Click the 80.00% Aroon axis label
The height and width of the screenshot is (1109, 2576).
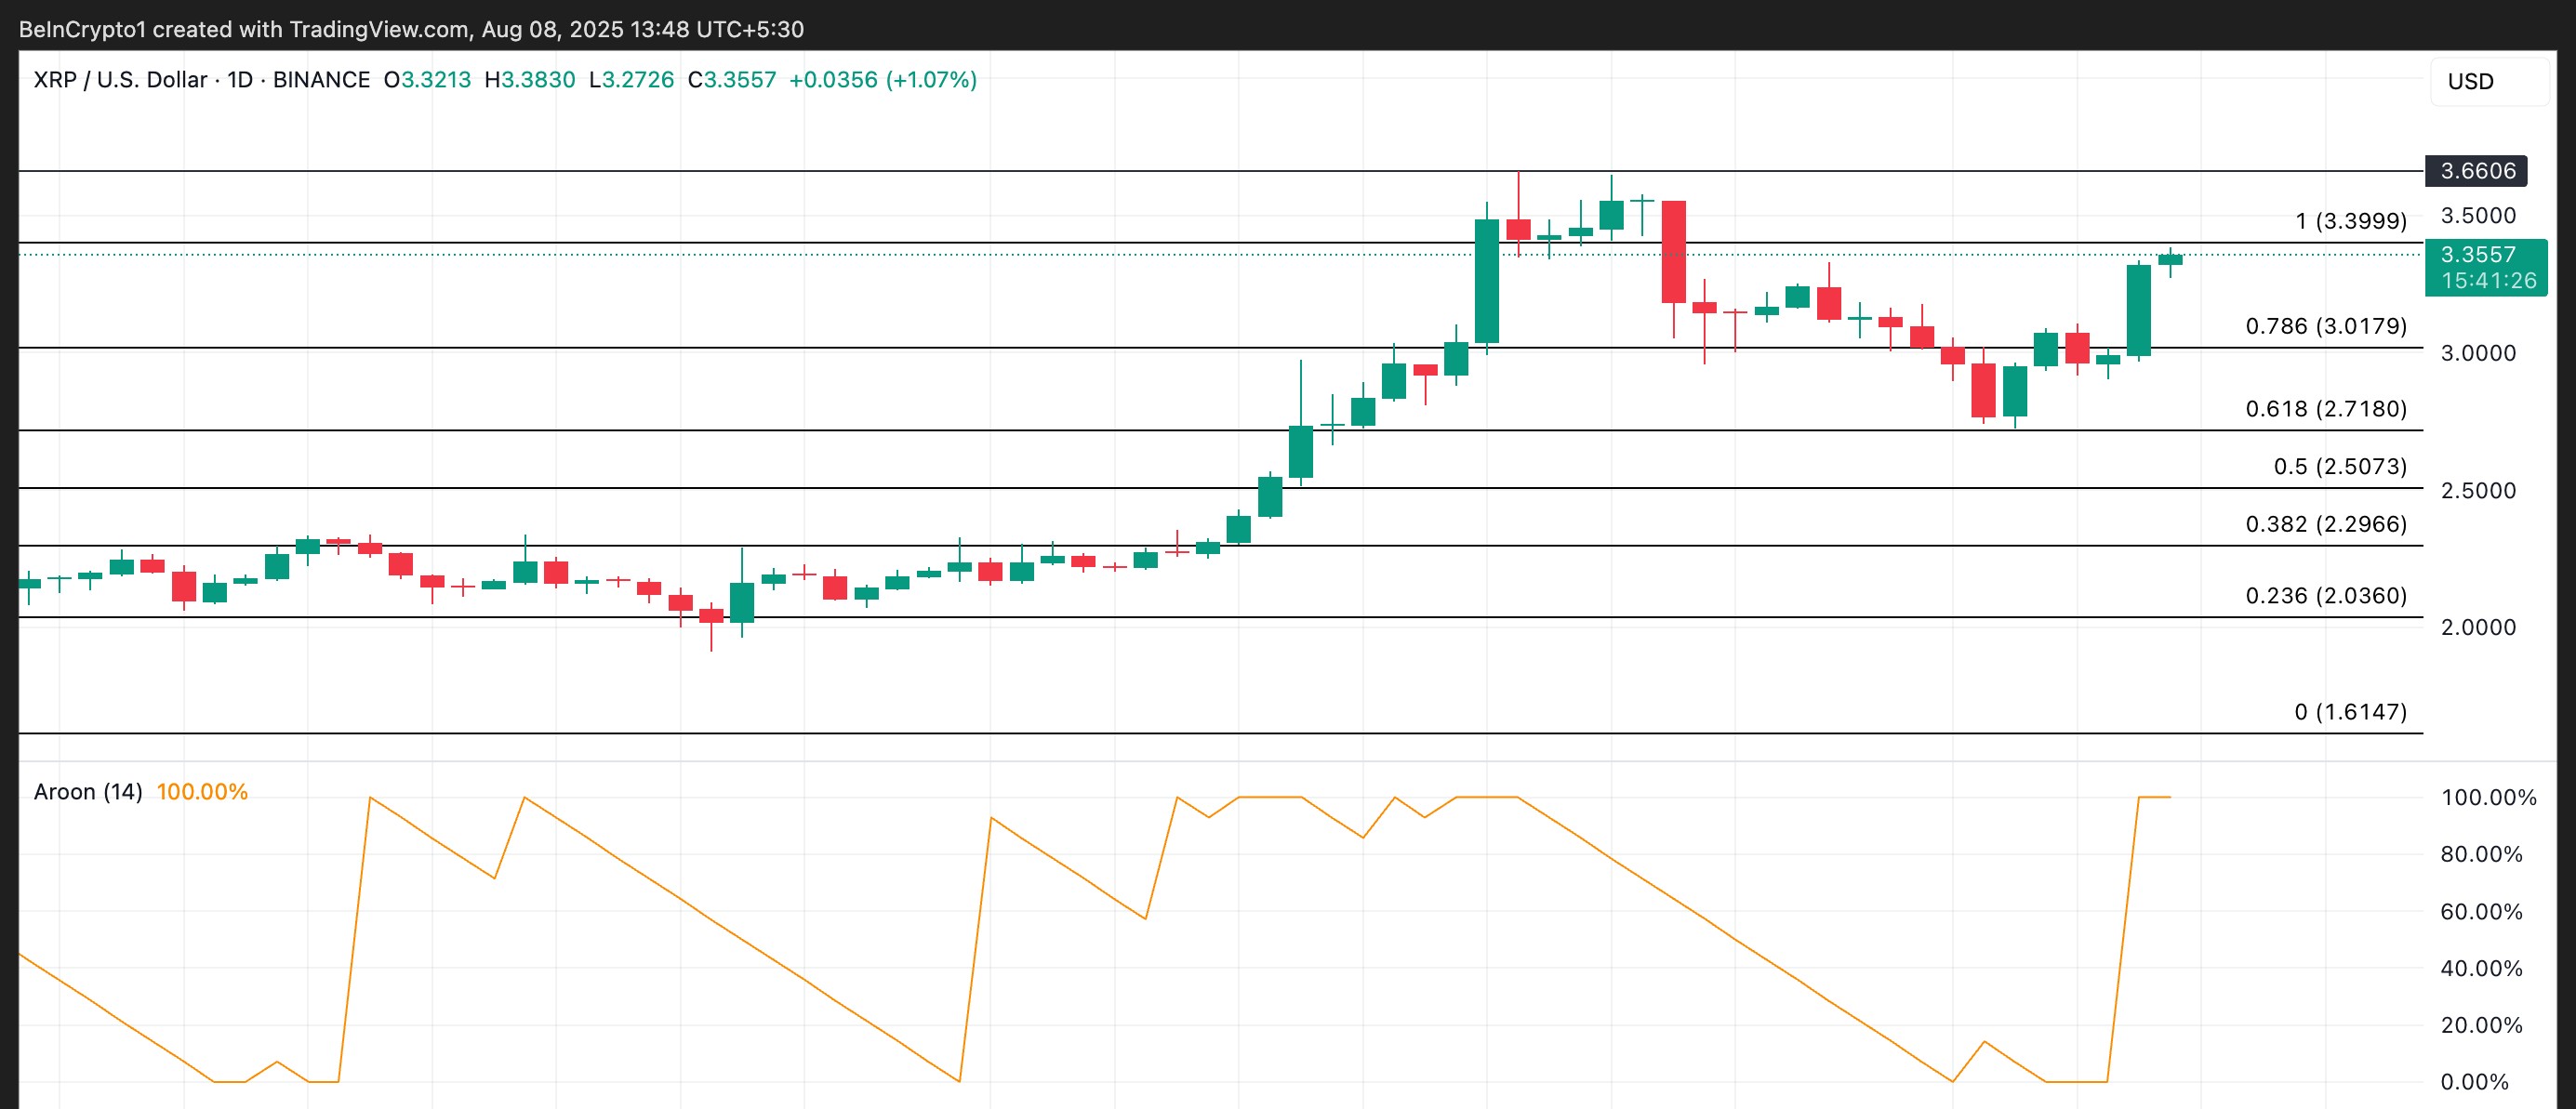(x=2481, y=854)
